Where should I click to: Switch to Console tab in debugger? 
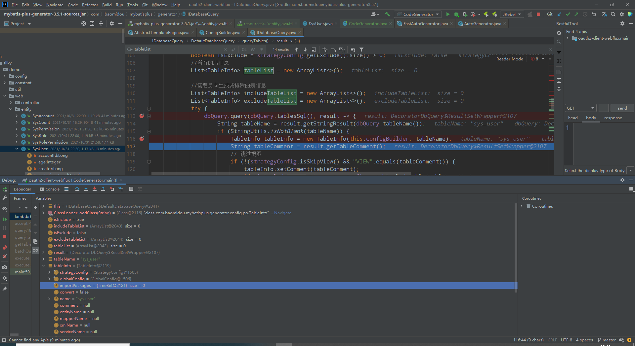coord(50,189)
